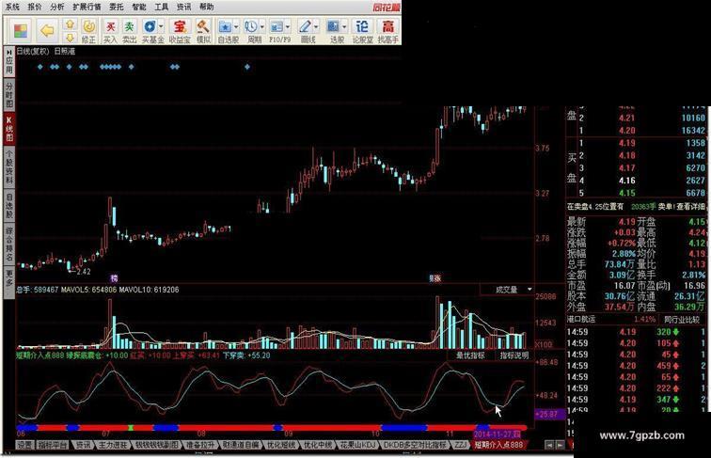Viewport: 711px width, 458px height.
Task: Open the 工具 menu
Action: (x=162, y=7)
